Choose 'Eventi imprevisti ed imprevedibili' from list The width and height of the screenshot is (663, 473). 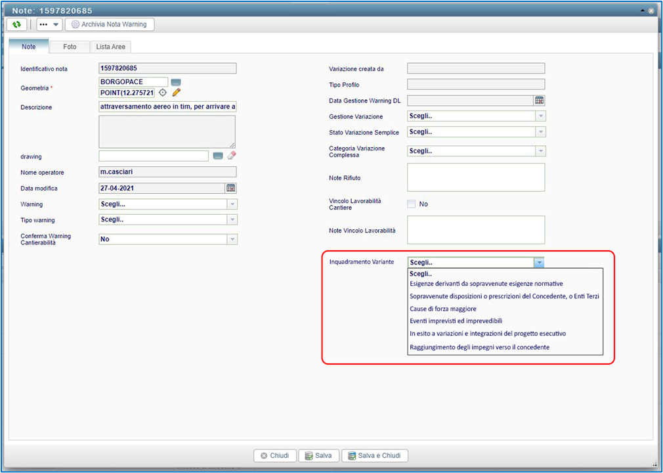pos(456,321)
